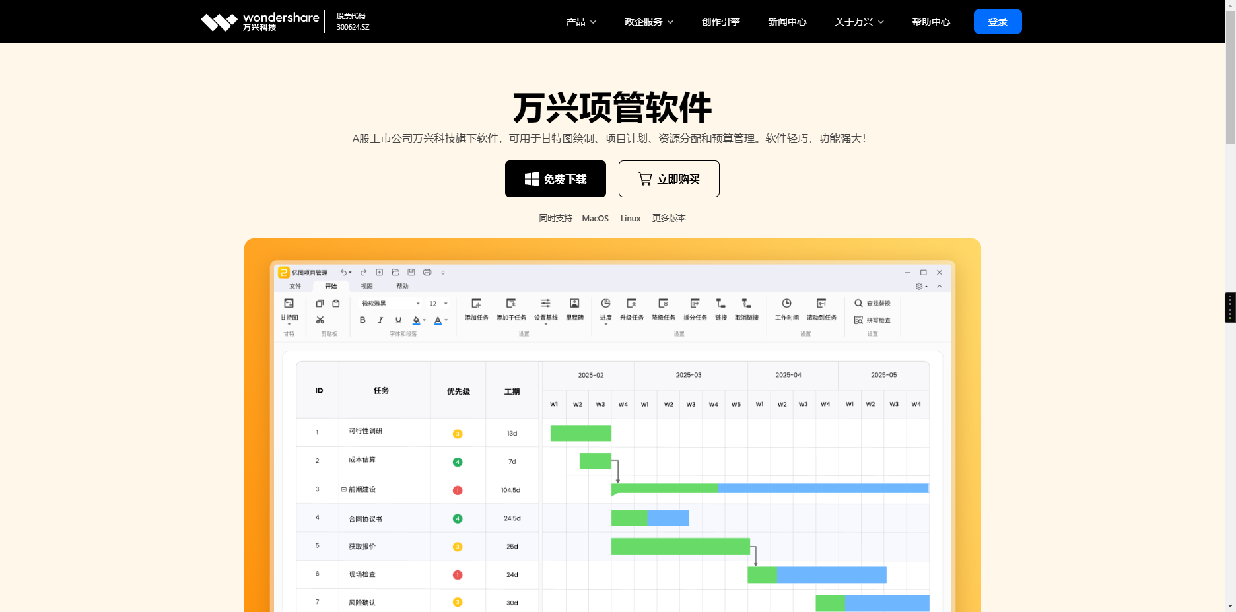1236x612 pixels.
Task: Open the 帮助 ribbon tab
Action: pos(402,287)
